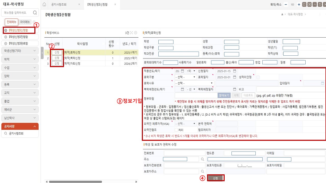Search address with 주소 magnifier icon
The height and width of the screenshot is (183, 326).
[202, 159]
